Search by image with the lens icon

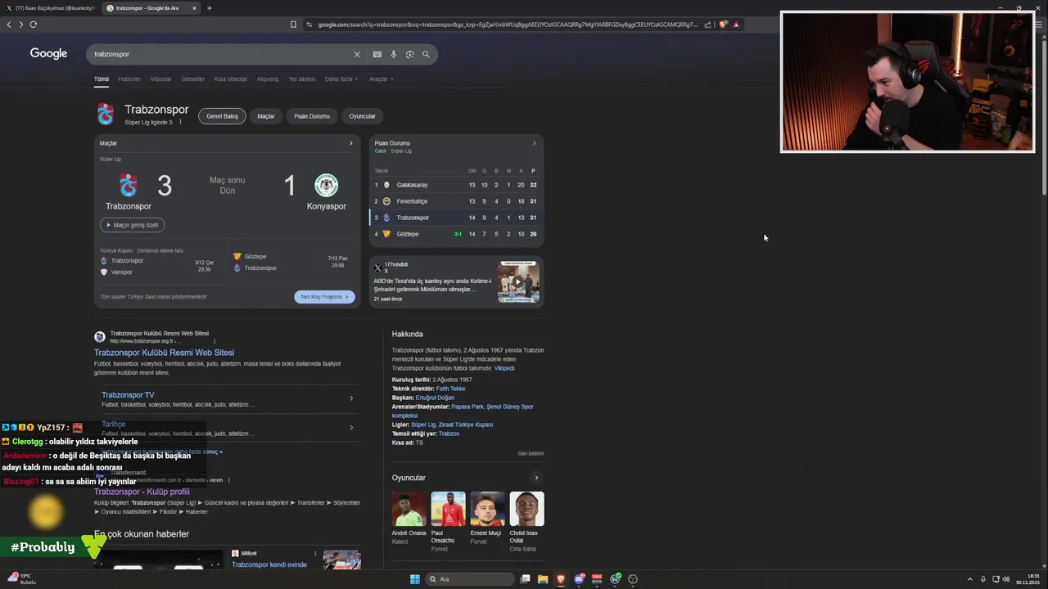[409, 54]
